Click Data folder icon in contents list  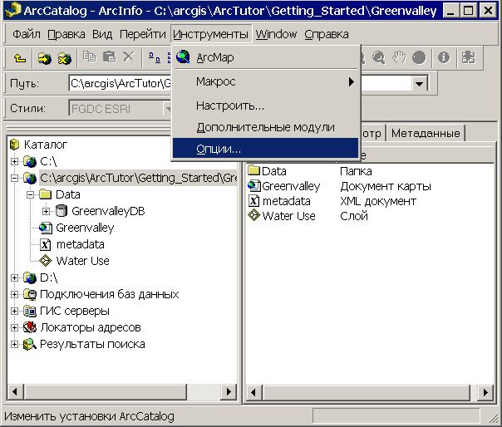(x=253, y=170)
